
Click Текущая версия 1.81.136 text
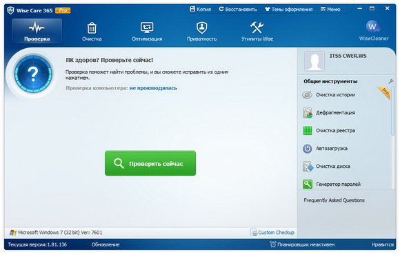(x=37, y=244)
